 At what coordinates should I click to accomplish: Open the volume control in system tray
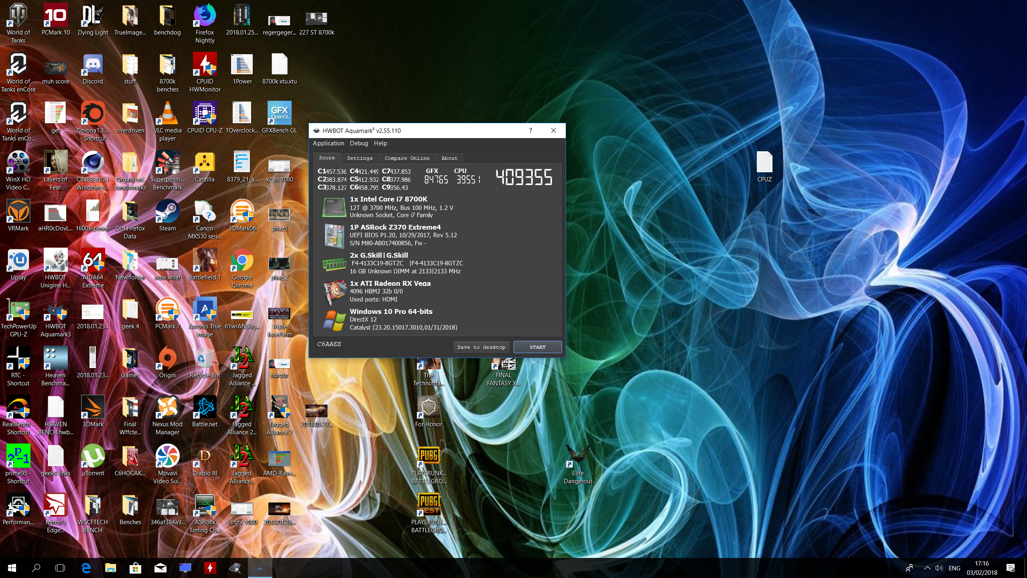pos(939,568)
